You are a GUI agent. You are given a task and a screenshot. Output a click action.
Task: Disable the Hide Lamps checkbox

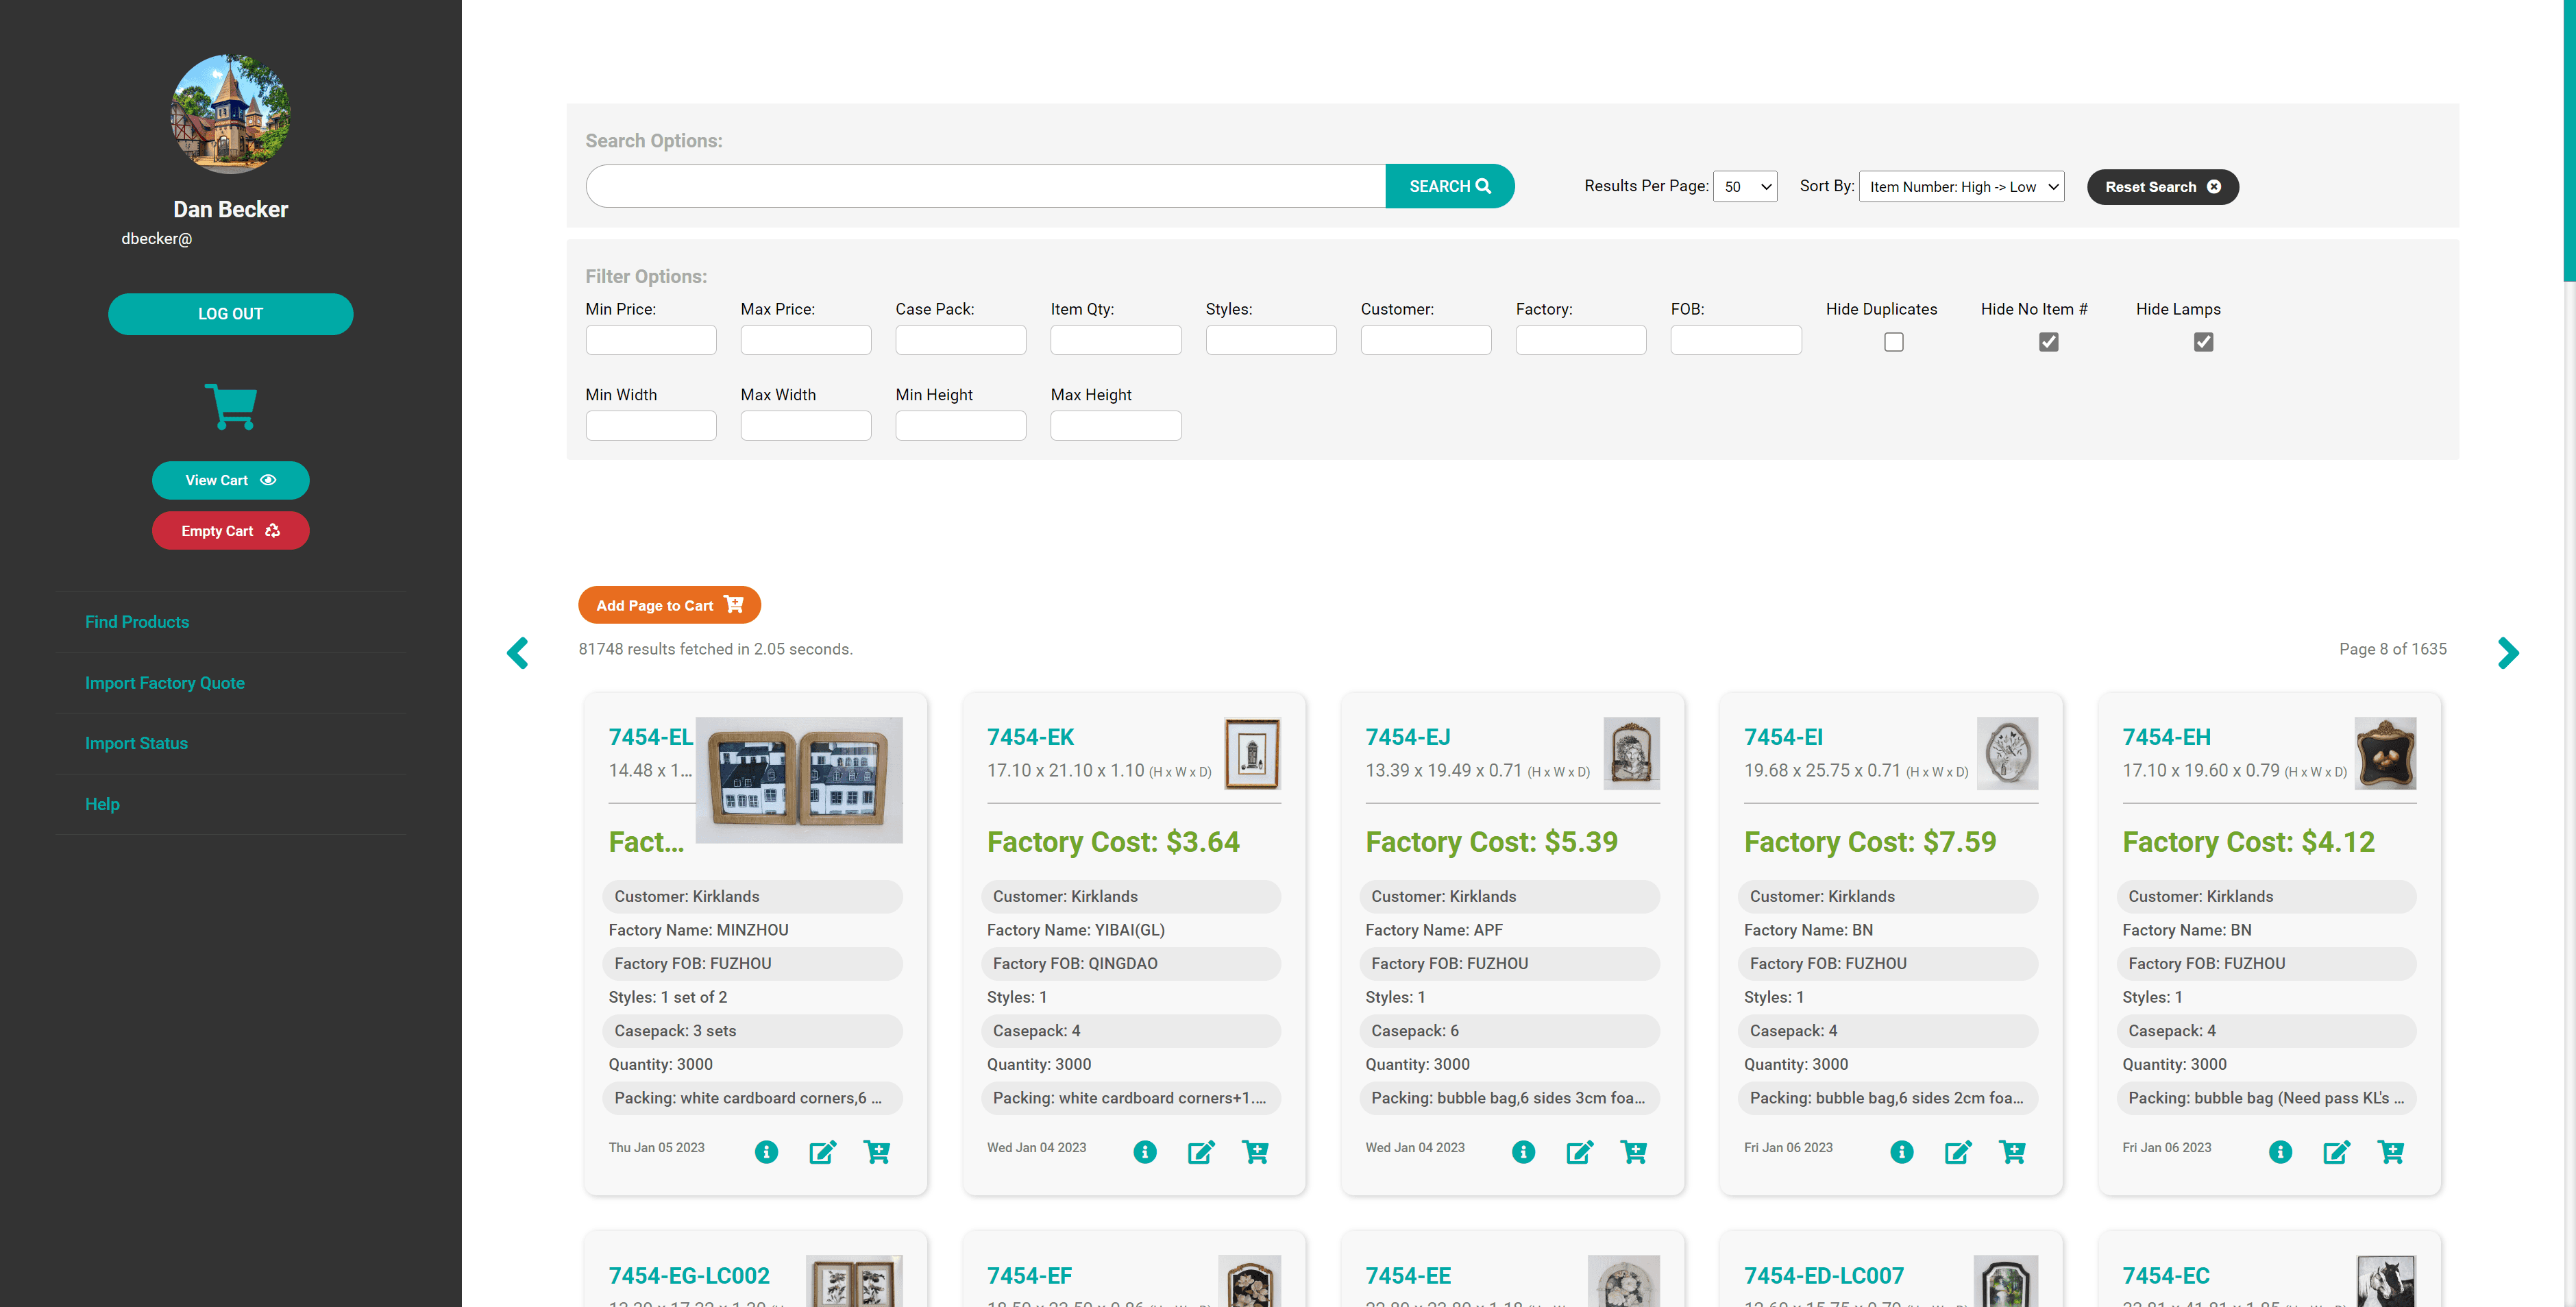2204,342
